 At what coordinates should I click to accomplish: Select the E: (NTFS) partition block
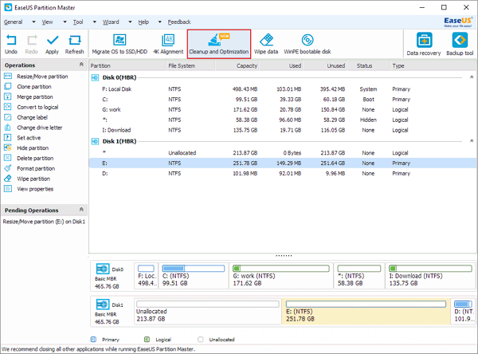point(366,311)
